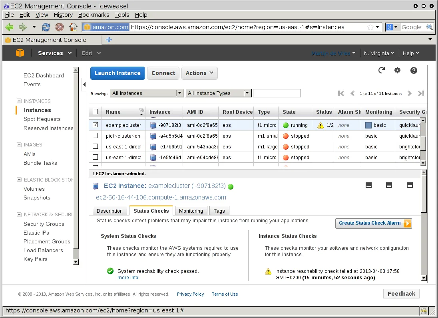Maximize the details pane icon
The height and width of the screenshot is (318, 438).
coord(410,185)
